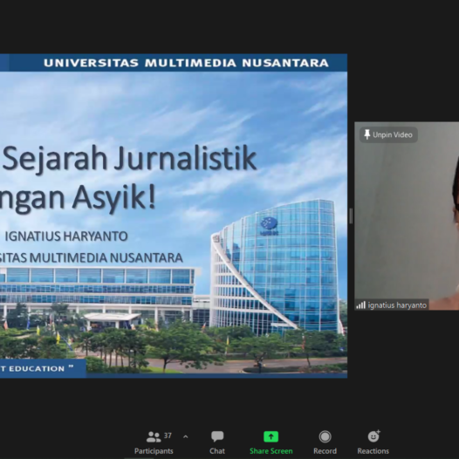
Task: Click Unpin Video on the speaker tile
Action: coord(388,134)
